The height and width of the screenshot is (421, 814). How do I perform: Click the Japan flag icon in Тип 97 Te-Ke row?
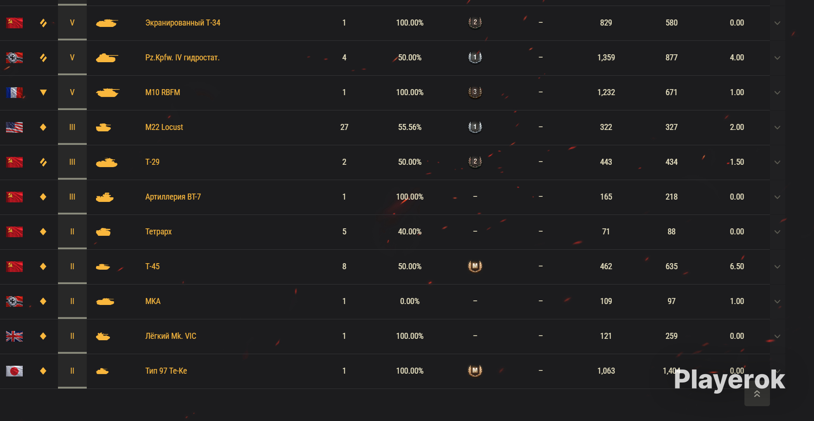coord(14,371)
